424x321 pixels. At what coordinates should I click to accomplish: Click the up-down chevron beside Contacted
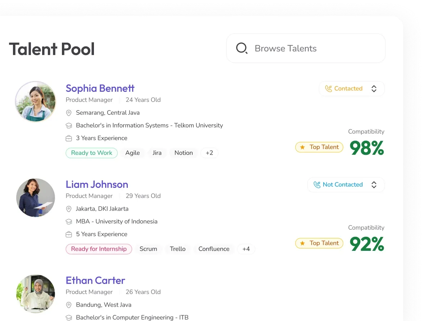(x=374, y=89)
